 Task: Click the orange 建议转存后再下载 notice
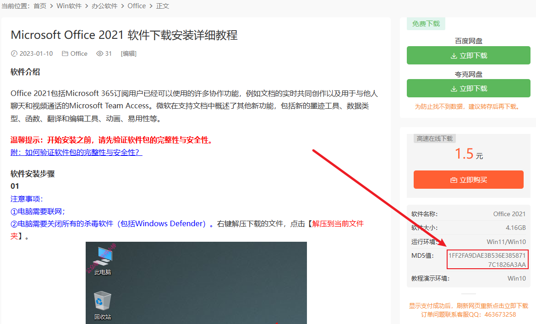[469, 107]
